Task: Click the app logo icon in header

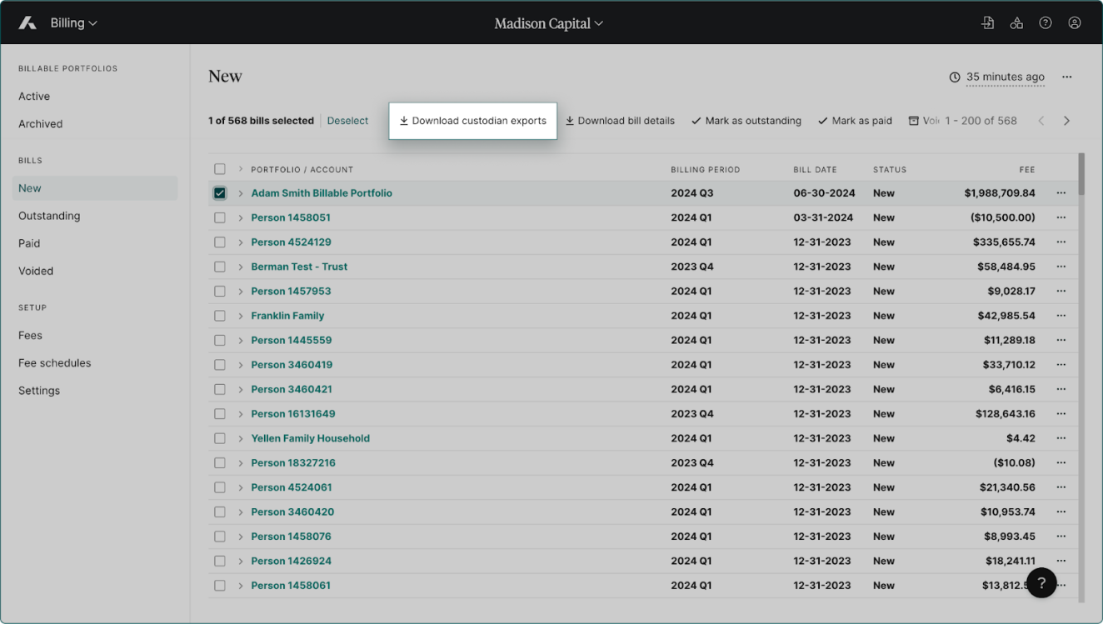Action: click(x=27, y=23)
